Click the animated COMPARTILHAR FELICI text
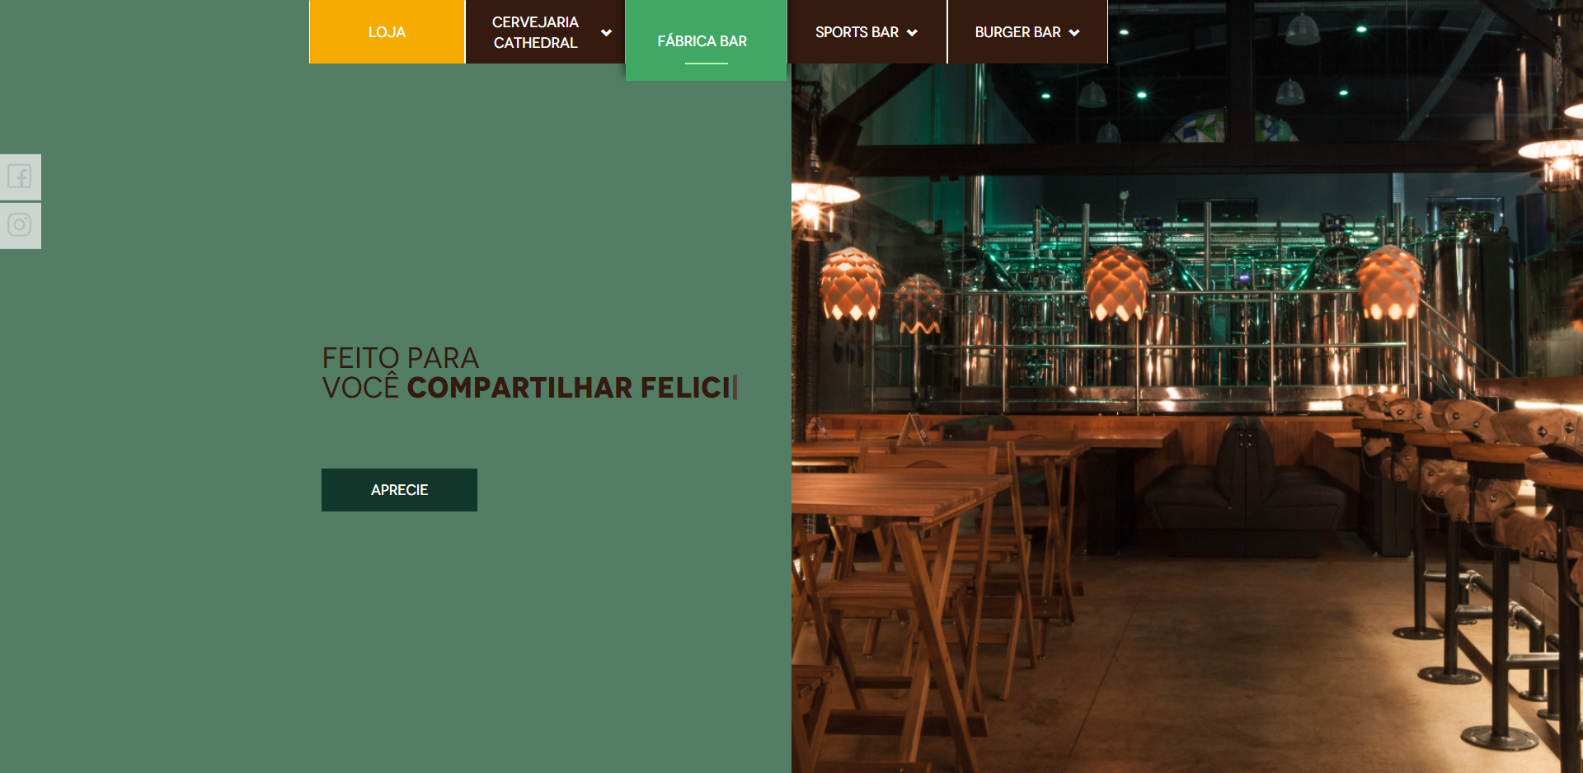 coord(569,388)
